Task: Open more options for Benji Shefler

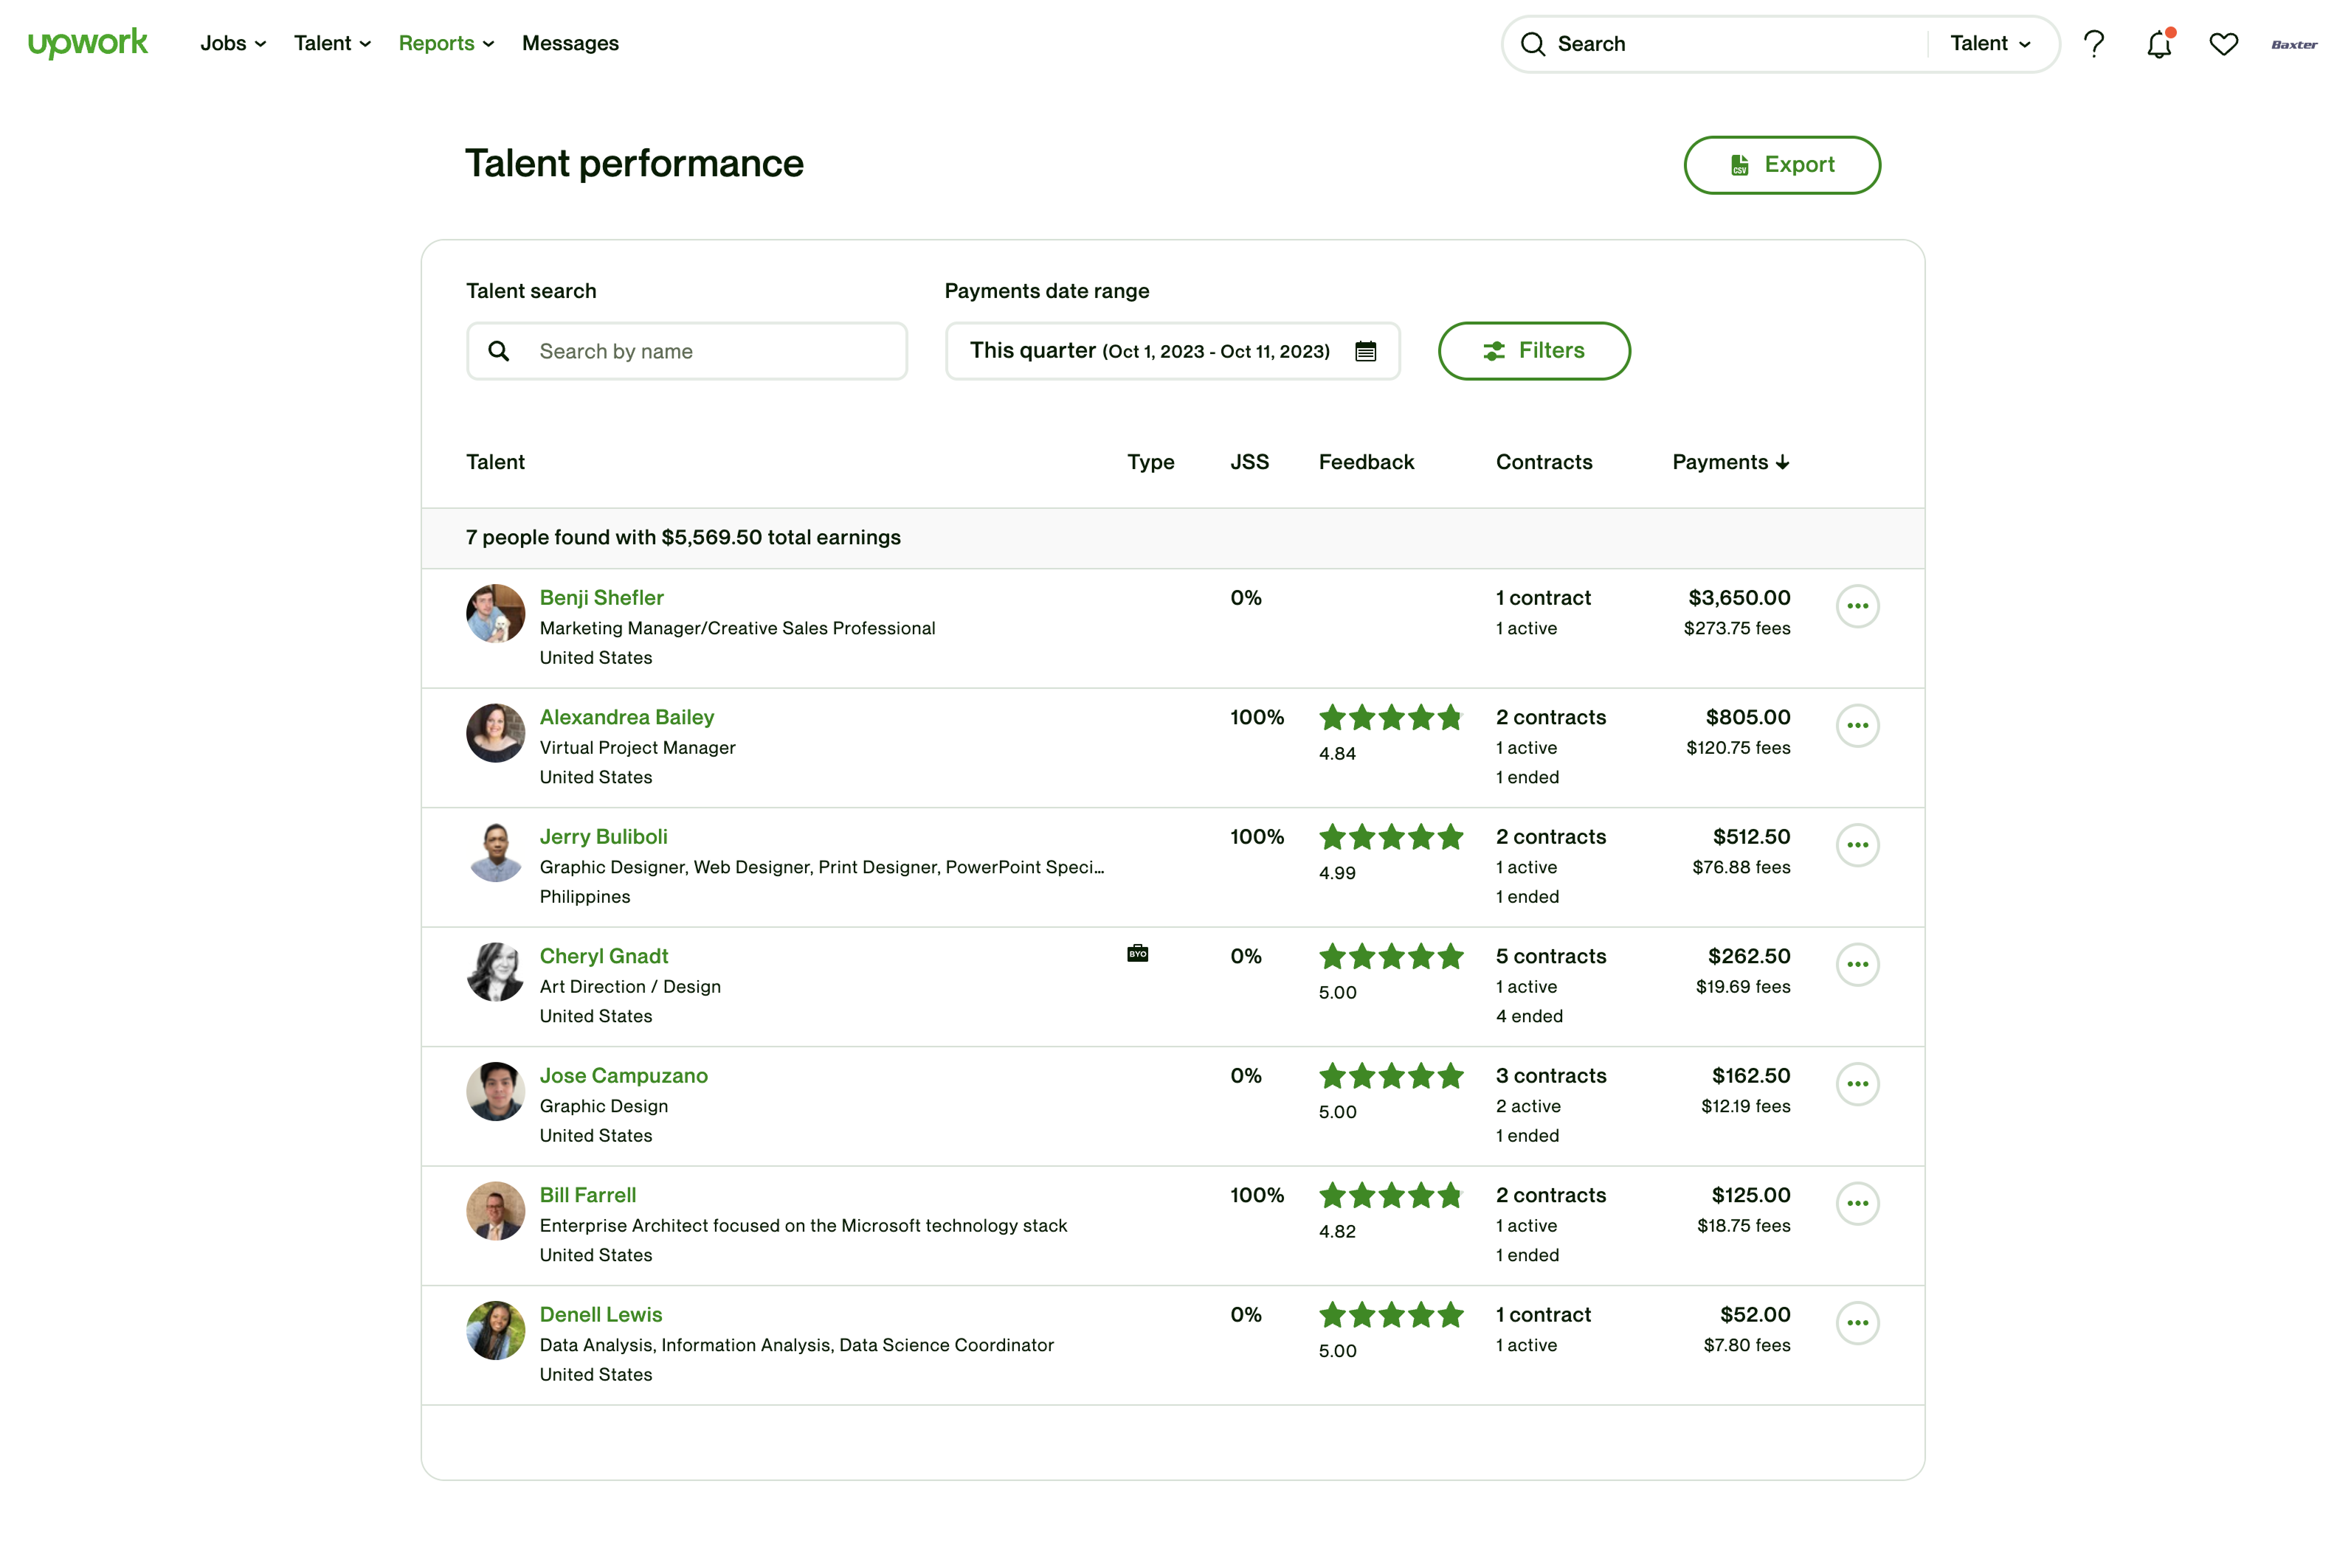Action: point(1858,606)
